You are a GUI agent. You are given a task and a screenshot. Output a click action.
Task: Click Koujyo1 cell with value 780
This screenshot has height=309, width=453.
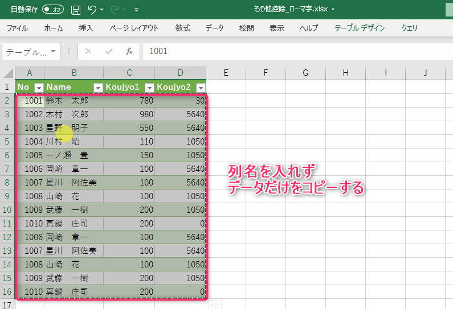click(129, 101)
